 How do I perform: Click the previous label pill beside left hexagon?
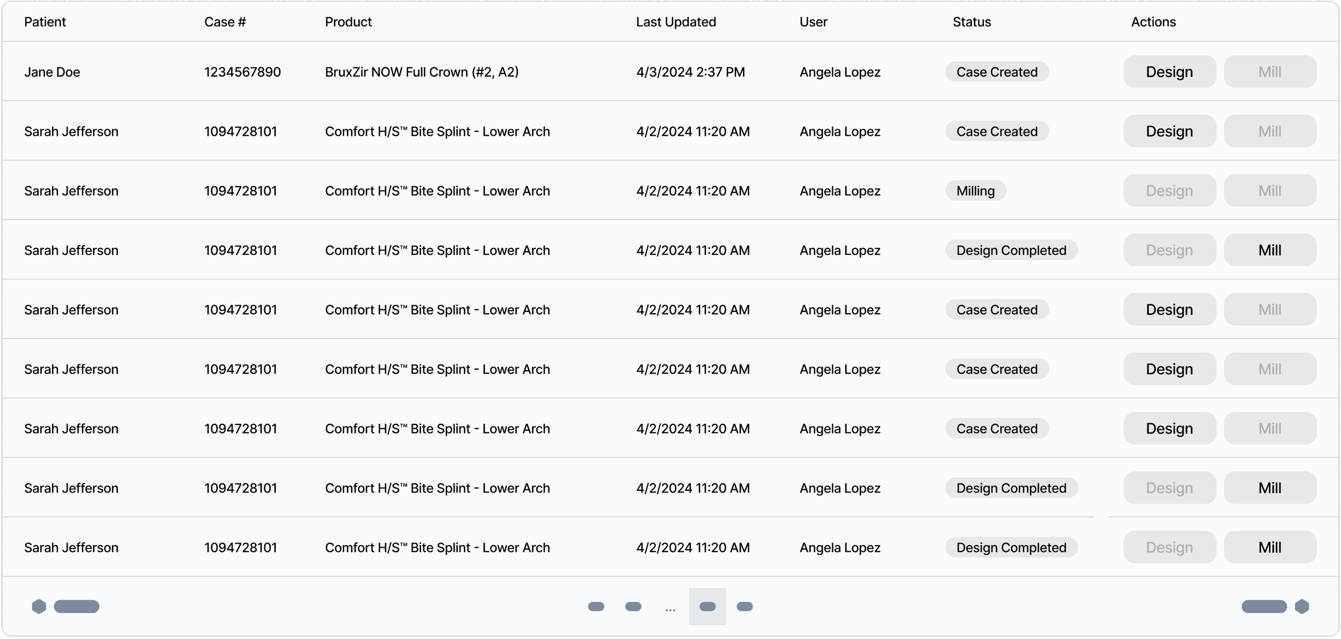(77, 606)
